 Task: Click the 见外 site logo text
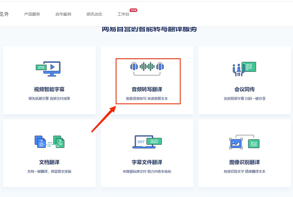pos(4,14)
